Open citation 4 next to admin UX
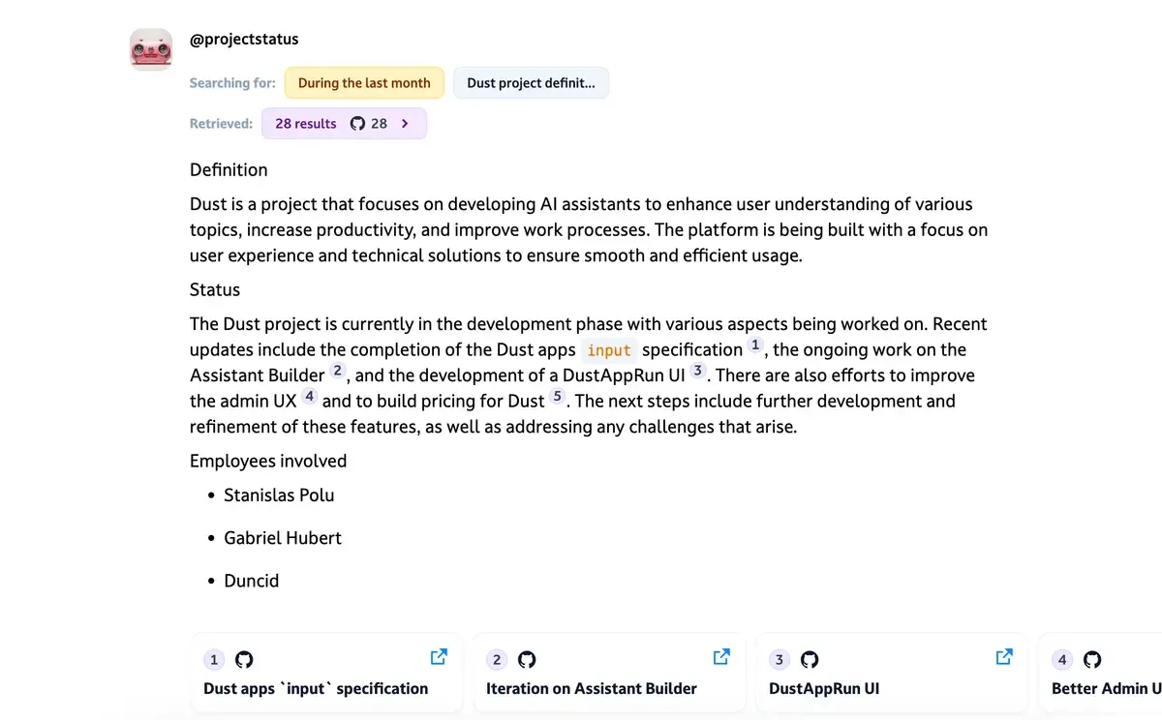This screenshot has height=720, width=1162. 308,396
